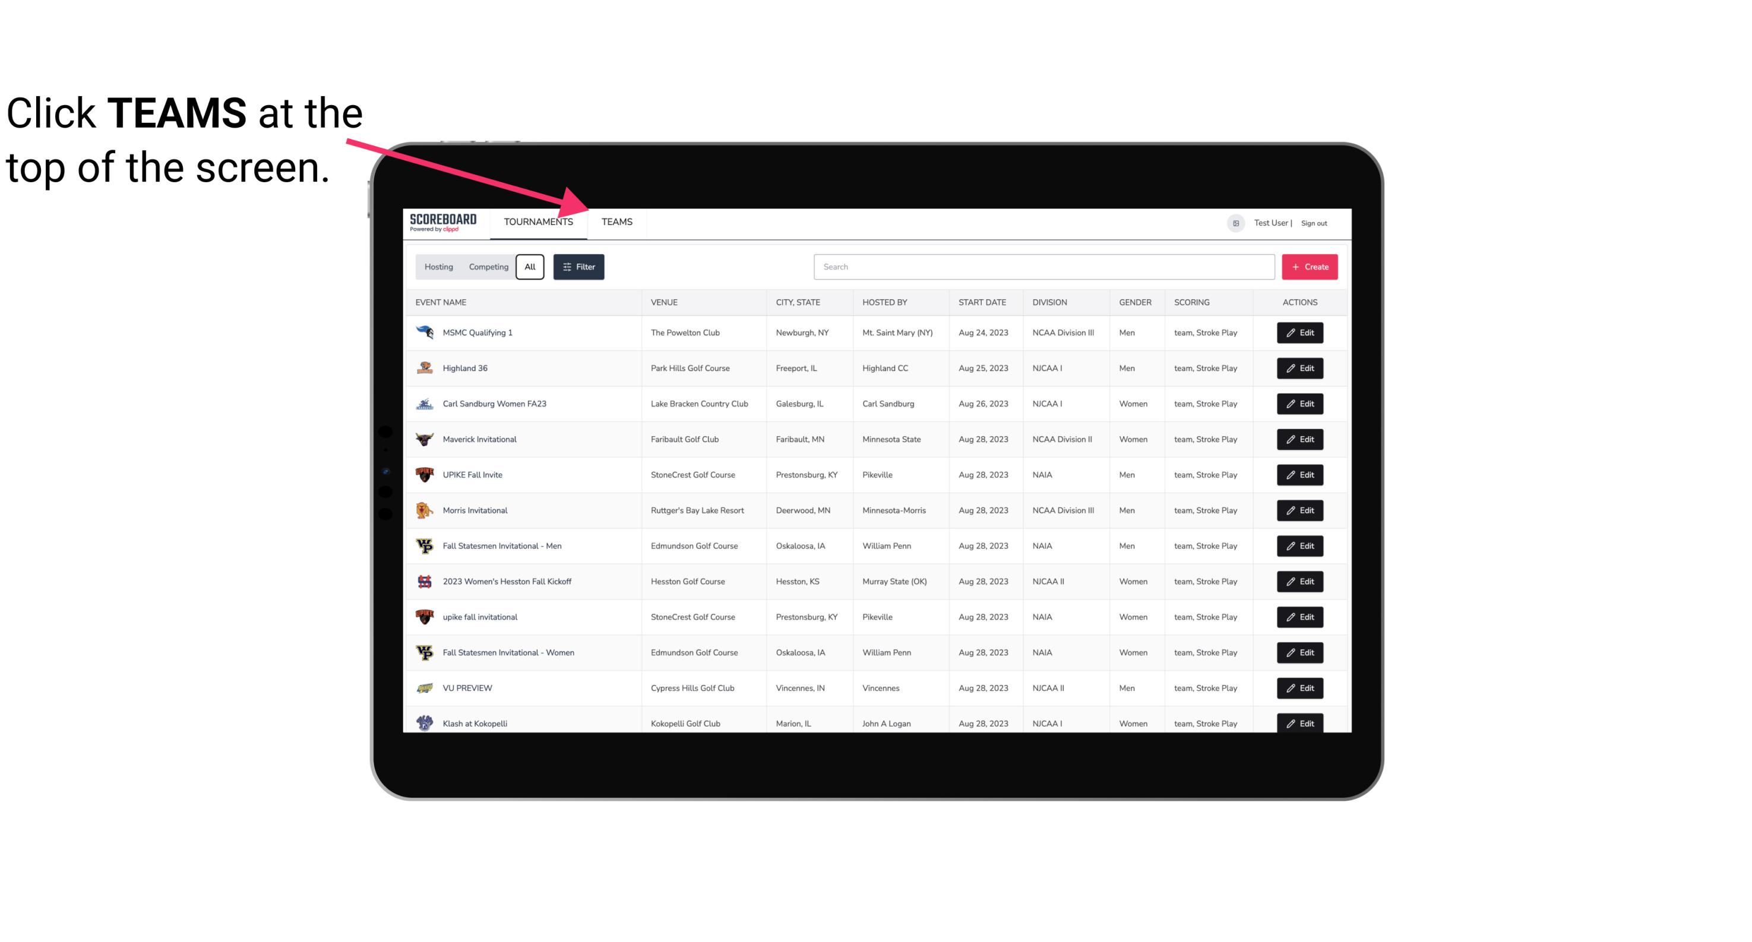Viewport: 1752px width, 942px height.
Task: Toggle the Hosting filter tab
Action: click(438, 267)
